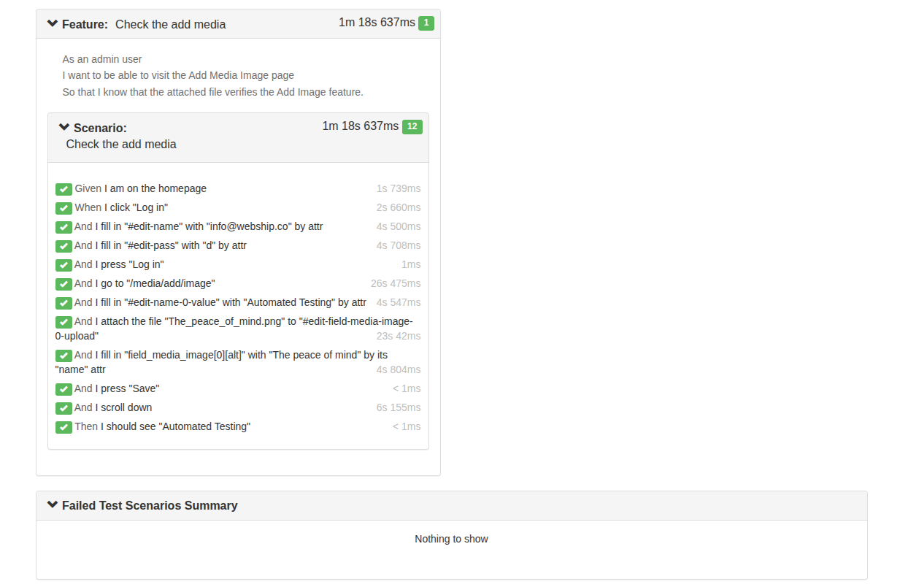
Task: Collapse Failed Test Scenarios Summary panel chevron
Action: pos(53,504)
